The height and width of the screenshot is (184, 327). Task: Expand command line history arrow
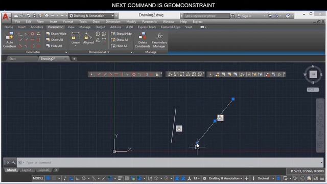pos(321,163)
